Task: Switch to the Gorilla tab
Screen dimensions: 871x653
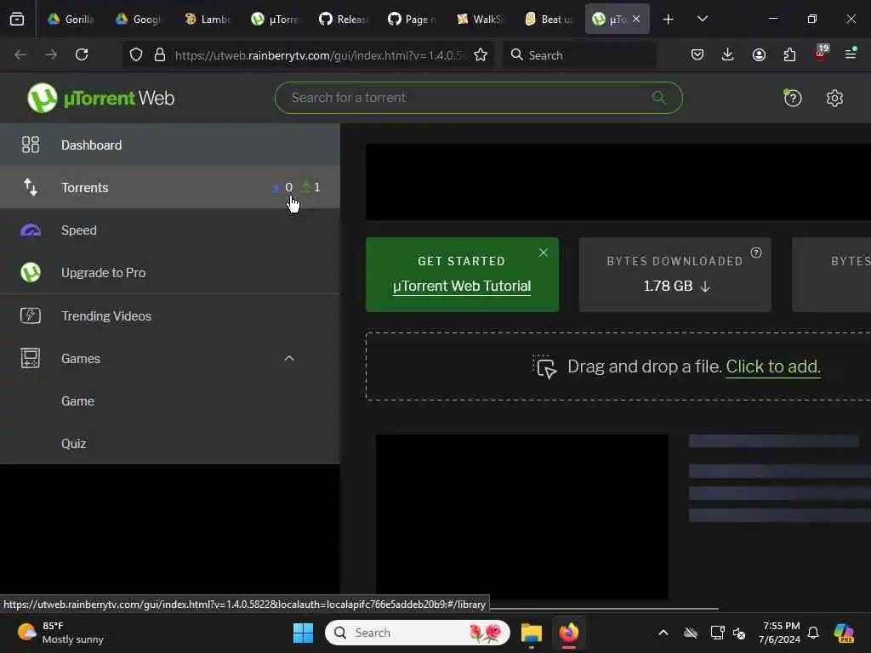Action: point(71,20)
